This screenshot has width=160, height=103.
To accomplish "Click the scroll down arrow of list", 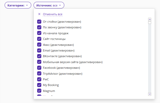I will 150,94.
